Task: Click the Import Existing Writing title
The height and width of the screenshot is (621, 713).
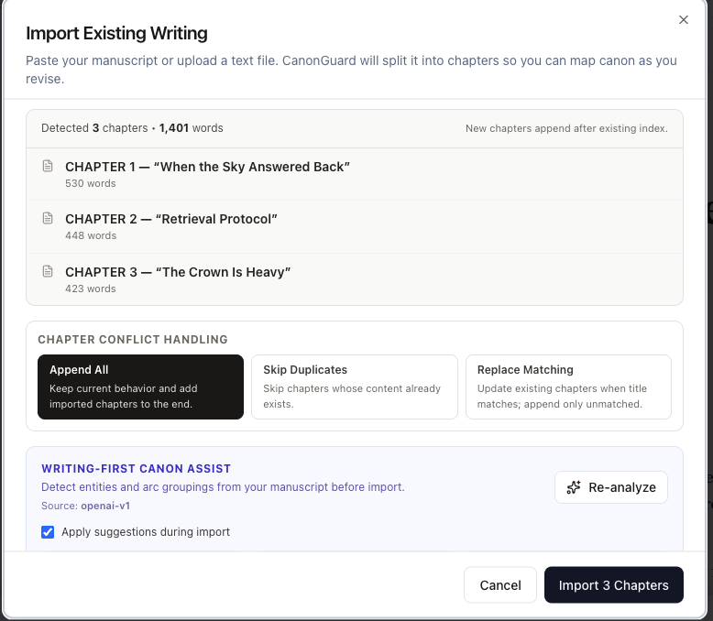Action: click(116, 33)
